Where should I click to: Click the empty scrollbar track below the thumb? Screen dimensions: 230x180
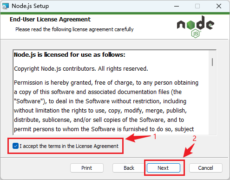[212, 101]
